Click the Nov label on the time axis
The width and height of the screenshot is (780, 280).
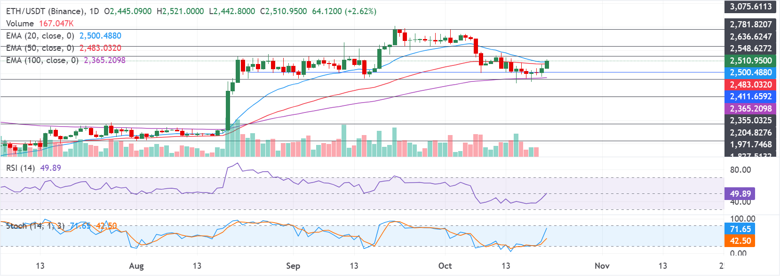[602, 266]
